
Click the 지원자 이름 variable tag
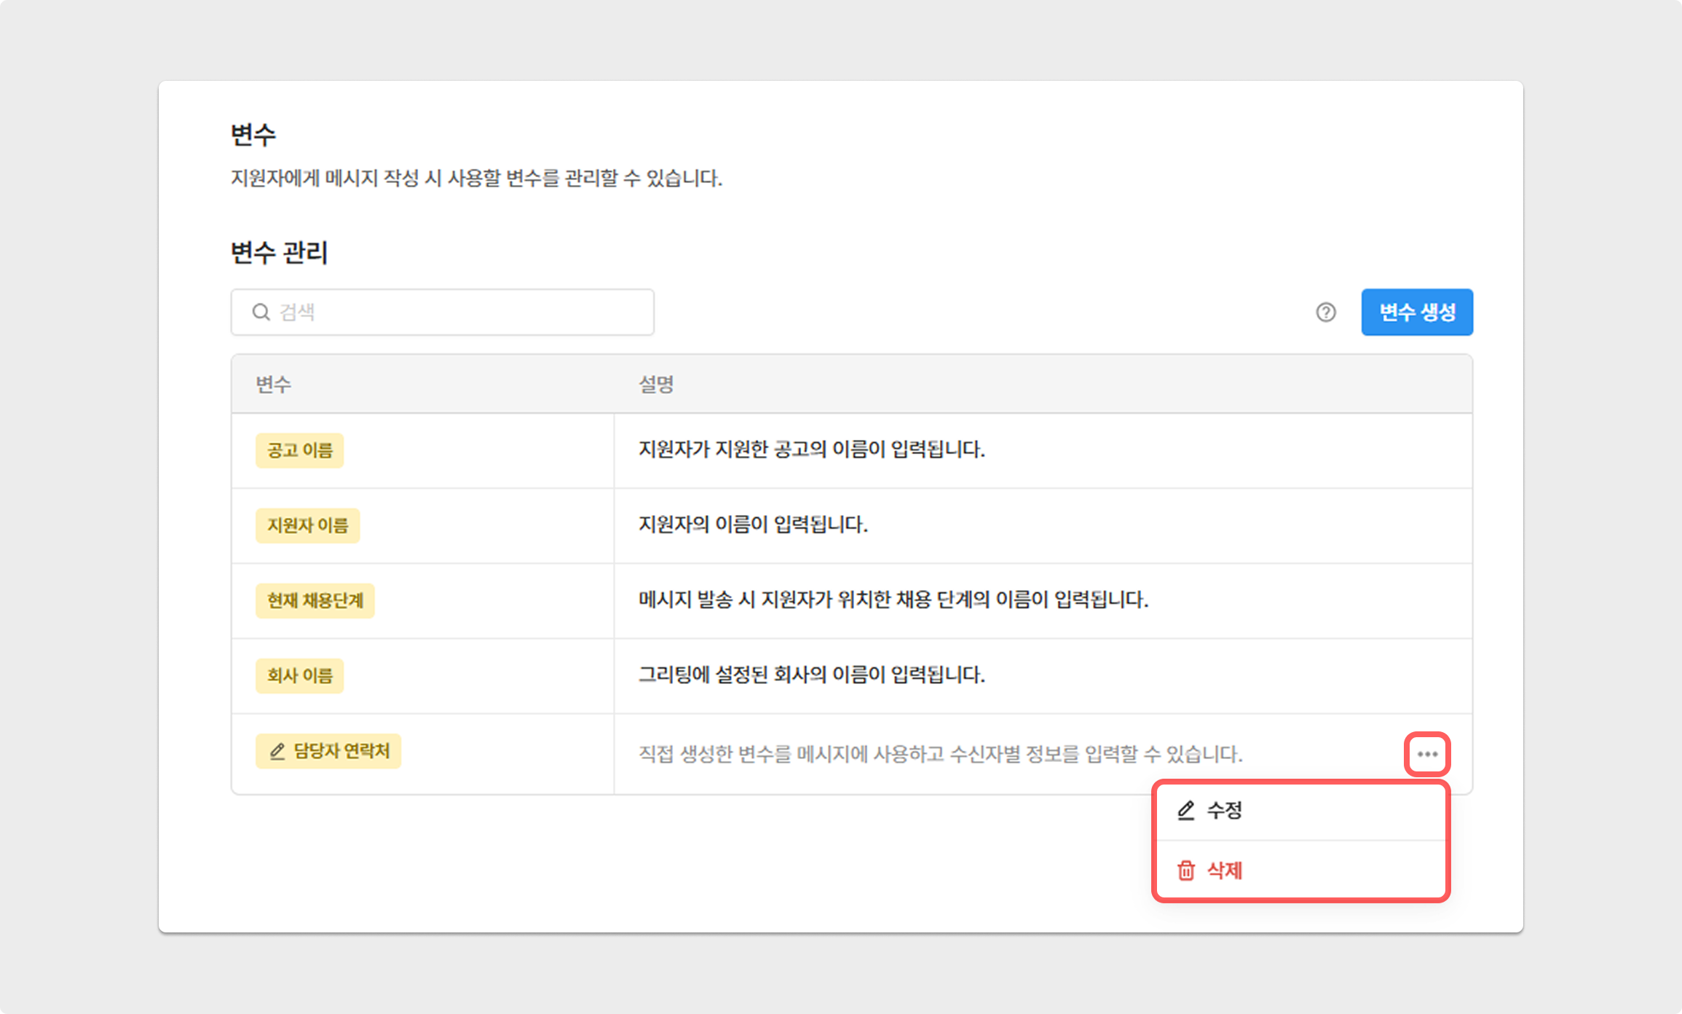307,525
